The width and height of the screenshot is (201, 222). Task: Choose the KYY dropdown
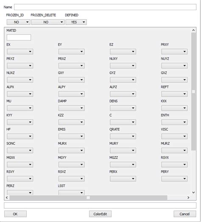pos(20,122)
